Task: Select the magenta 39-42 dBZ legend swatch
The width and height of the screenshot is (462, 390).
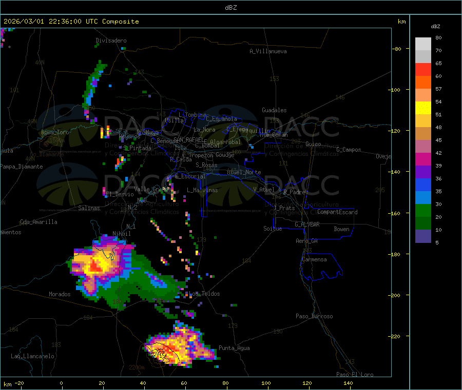Action: point(423,159)
